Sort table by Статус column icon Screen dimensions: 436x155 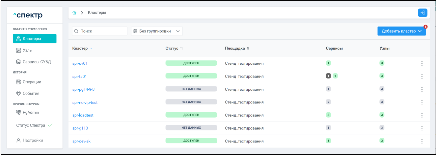tap(181, 49)
